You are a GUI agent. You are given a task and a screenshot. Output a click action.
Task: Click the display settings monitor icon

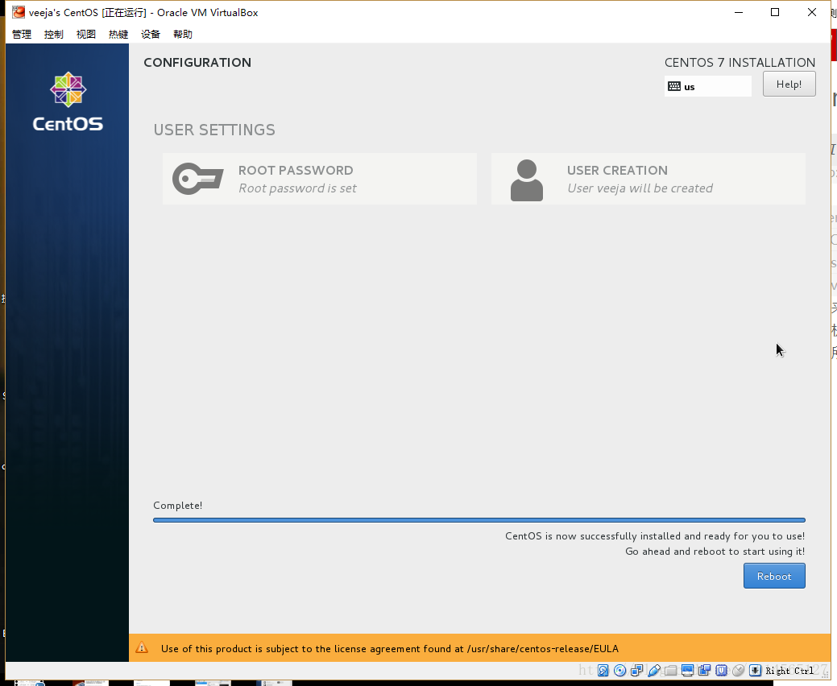coord(687,671)
